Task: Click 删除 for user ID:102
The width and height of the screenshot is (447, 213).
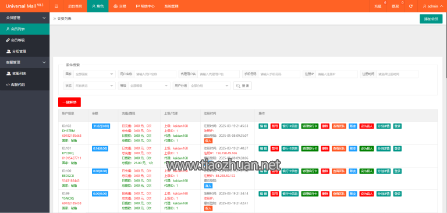Action: pyautogui.click(x=325, y=126)
